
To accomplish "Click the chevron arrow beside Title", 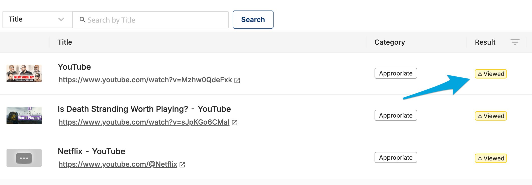I will [61, 19].
